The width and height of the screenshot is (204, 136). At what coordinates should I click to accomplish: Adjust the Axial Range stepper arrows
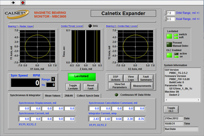pos(164,19)
